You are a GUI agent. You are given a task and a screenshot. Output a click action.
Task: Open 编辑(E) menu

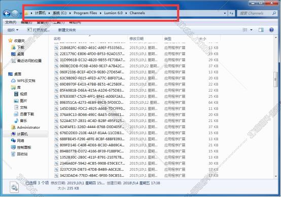tap(26, 22)
